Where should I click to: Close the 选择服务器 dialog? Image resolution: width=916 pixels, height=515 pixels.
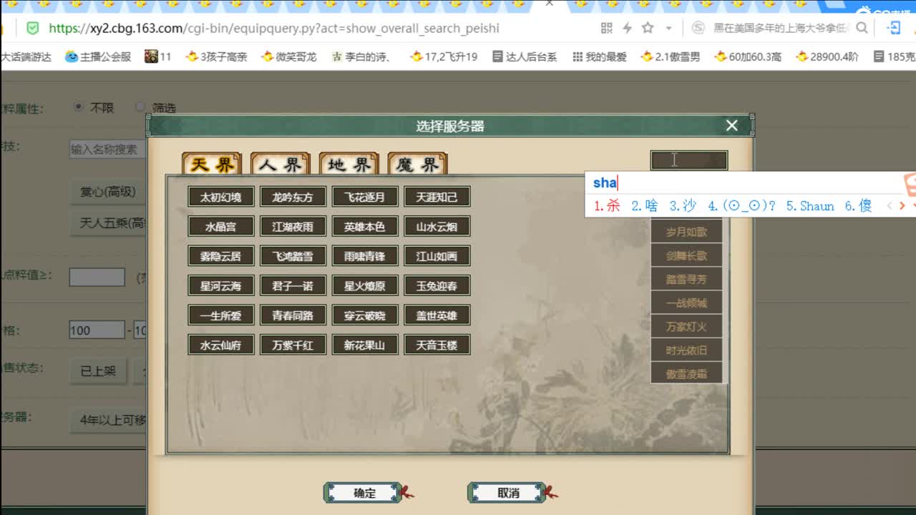pyautogui.click(x=731, y=126)
